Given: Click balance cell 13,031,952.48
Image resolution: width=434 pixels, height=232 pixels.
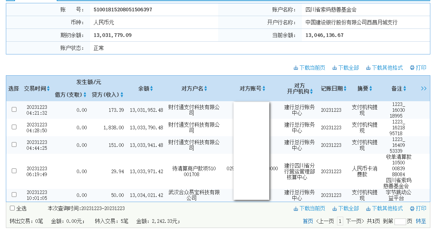Looking at the screenshot, I should click(146, 110).
